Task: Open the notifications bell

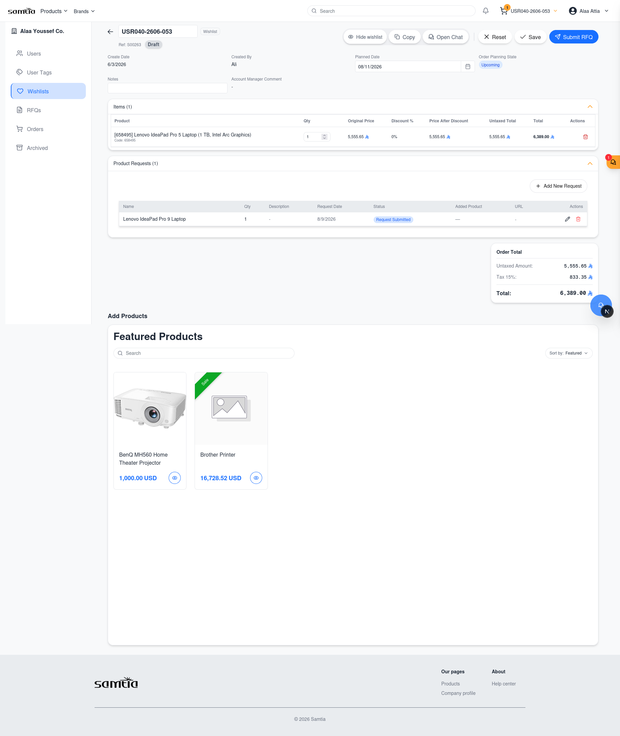Action: [485, 11]
